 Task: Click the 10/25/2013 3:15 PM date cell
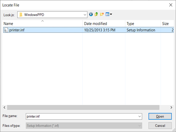click(100, 30)
